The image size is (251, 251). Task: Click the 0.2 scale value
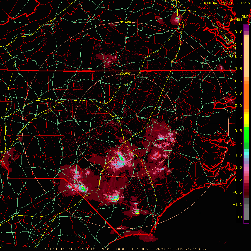pyautogui.click(x=238, y=180)
